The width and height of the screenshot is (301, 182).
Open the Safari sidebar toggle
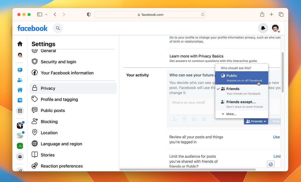(x=40, y=14)
